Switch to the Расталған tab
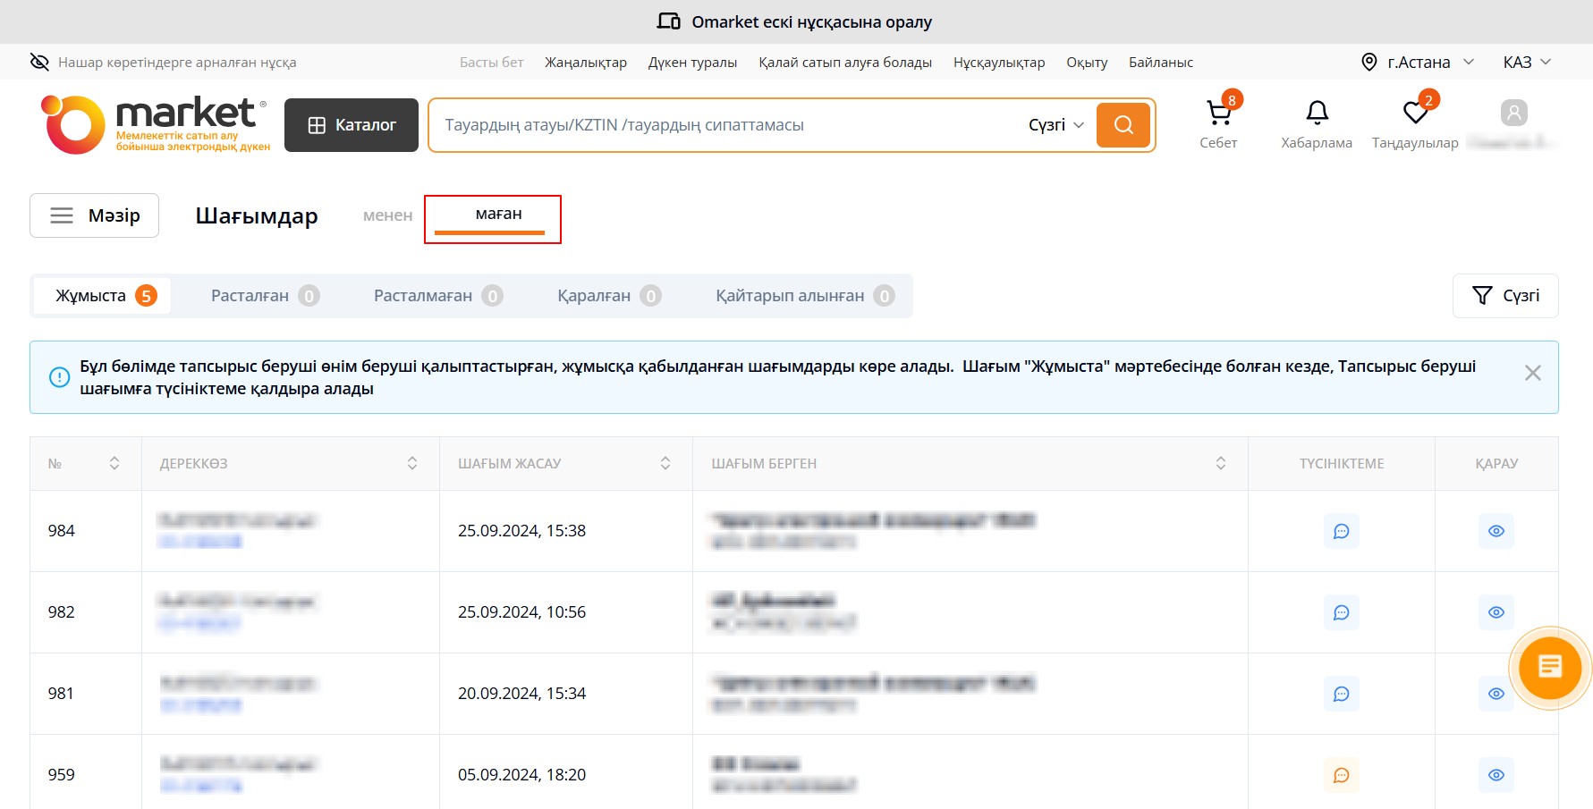The image size is (1593, 809). [264, 296]
